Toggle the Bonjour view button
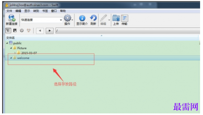This screenshot has height=115, width=203. (29, 31)
